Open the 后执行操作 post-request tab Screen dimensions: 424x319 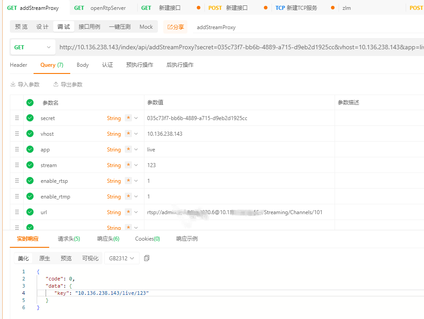coord(180,65)
